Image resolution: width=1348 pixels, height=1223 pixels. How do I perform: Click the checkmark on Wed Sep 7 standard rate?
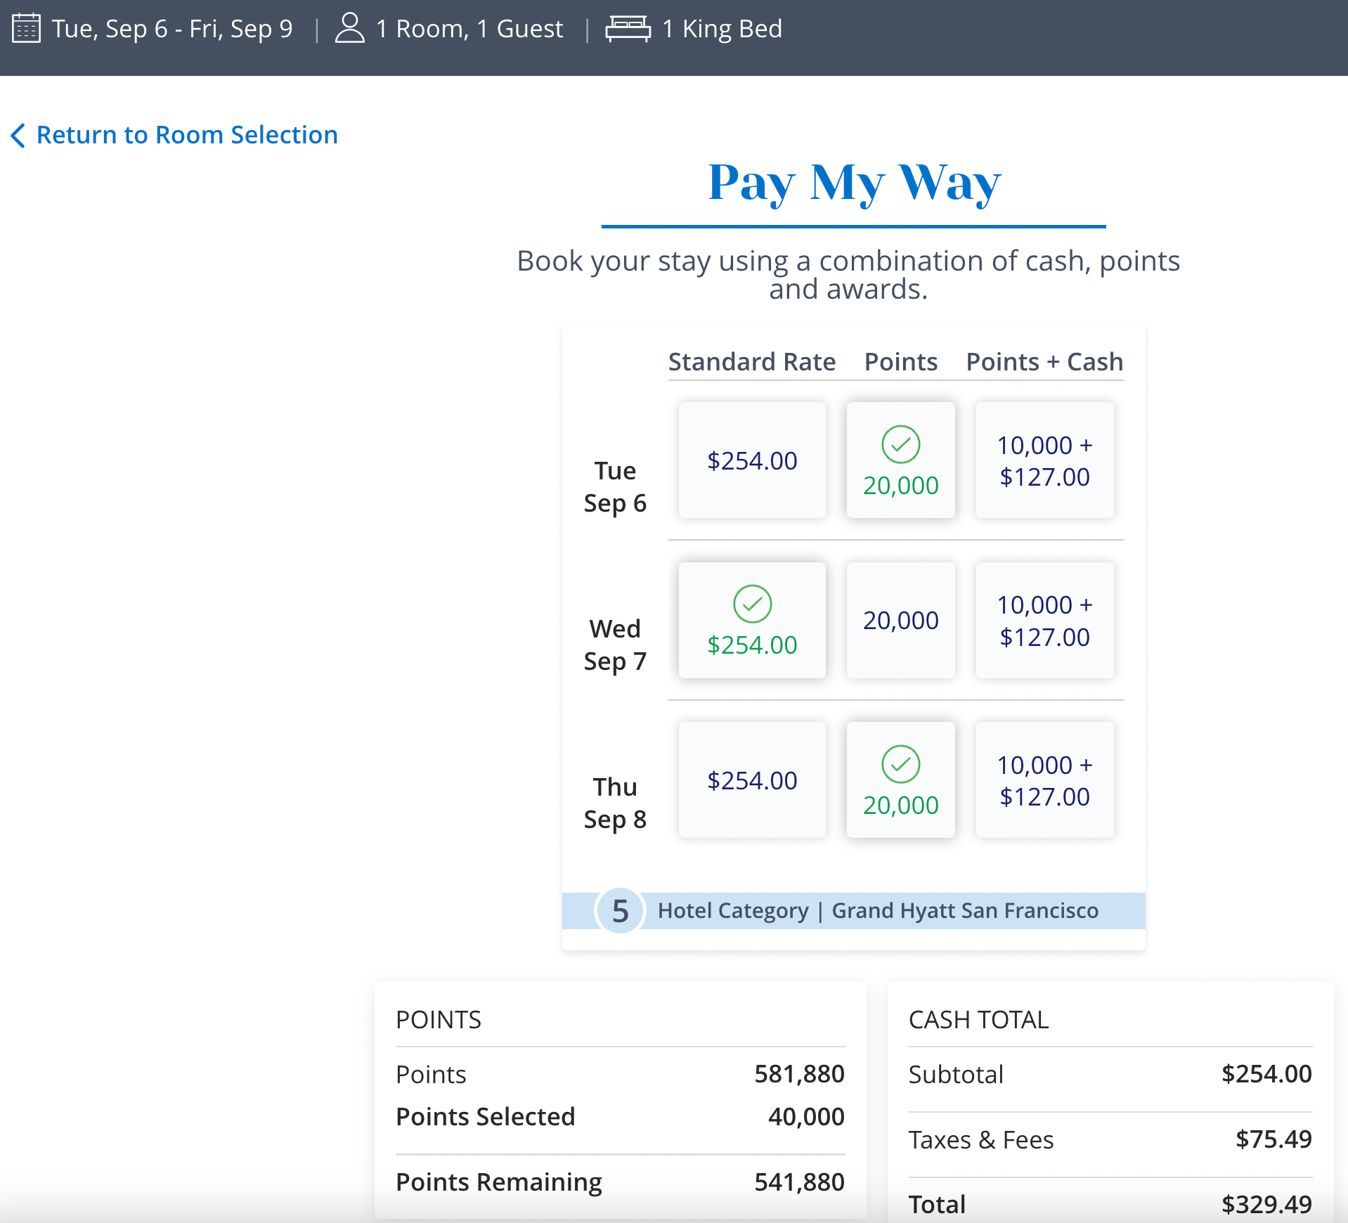point(752,603)
